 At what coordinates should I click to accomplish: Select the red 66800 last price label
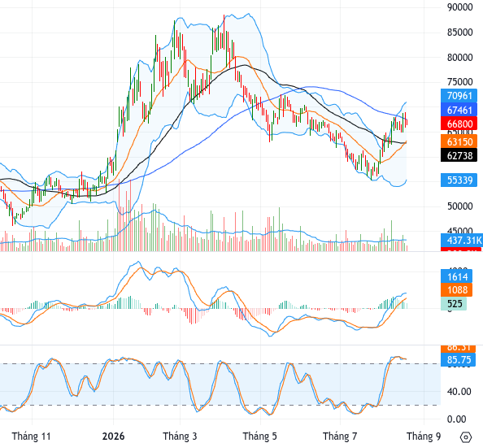(459, 124)
